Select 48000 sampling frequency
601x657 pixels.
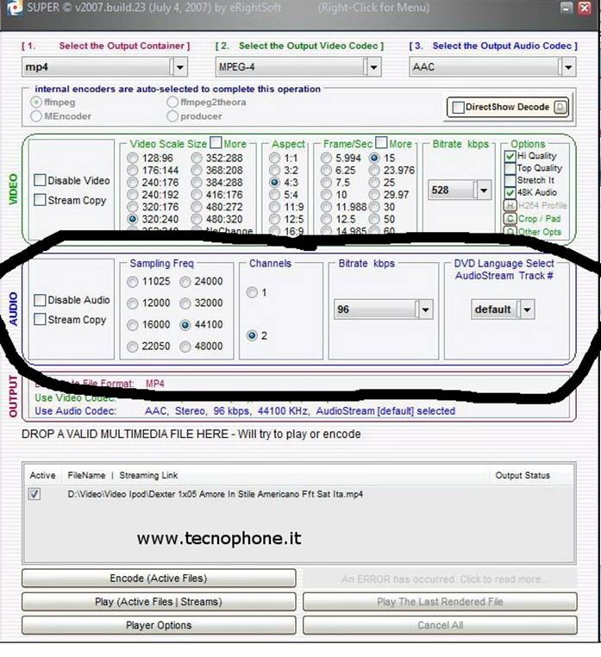(x=185, y=347)
